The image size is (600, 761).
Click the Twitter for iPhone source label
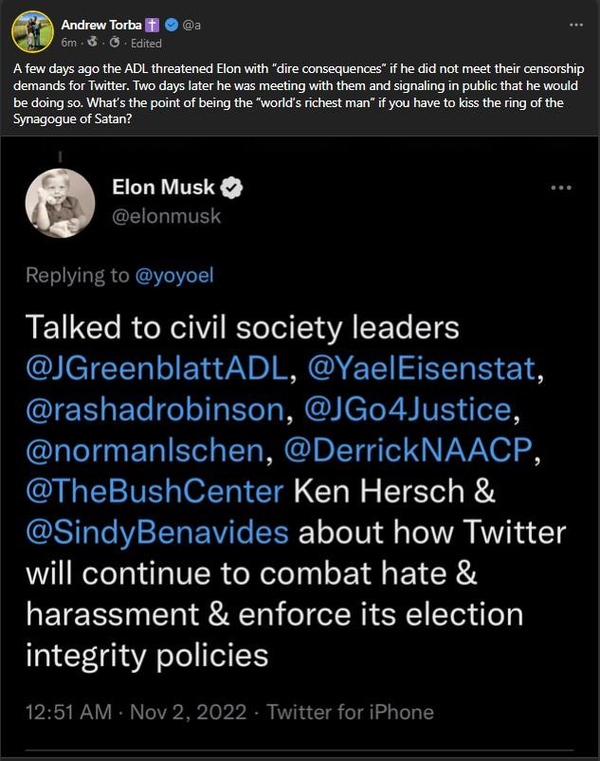[x=351, y=711]
